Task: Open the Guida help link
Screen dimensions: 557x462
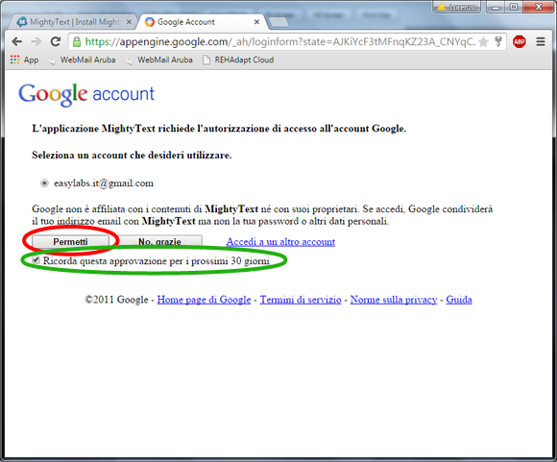Action: point(459,300)
